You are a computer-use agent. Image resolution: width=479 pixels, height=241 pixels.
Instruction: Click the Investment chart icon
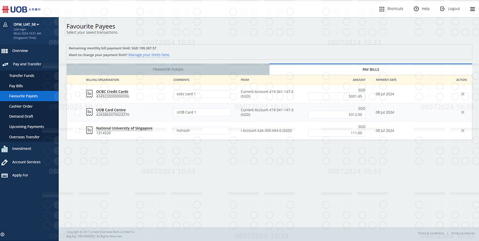point(5,149)
